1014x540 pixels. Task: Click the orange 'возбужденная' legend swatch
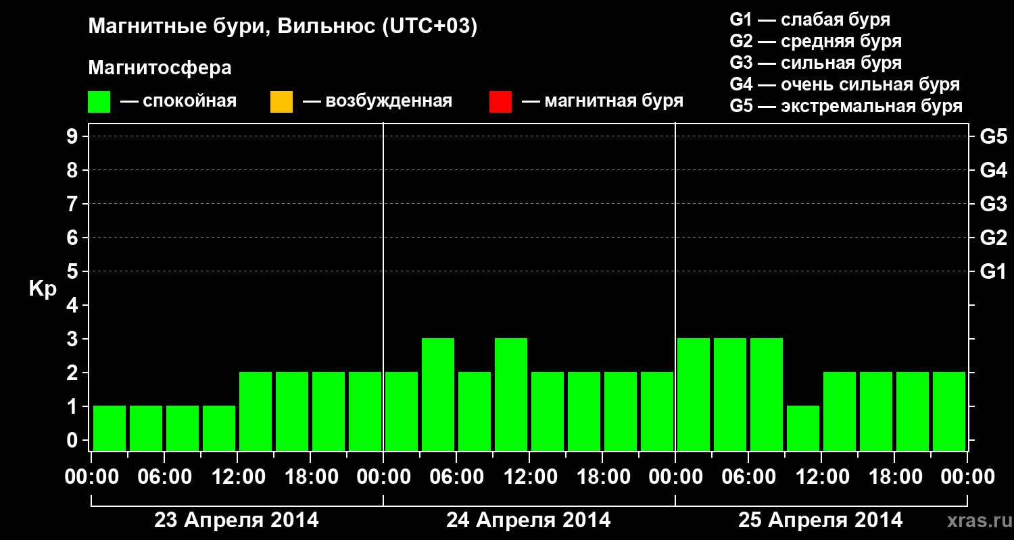click(x=281, y=102)
